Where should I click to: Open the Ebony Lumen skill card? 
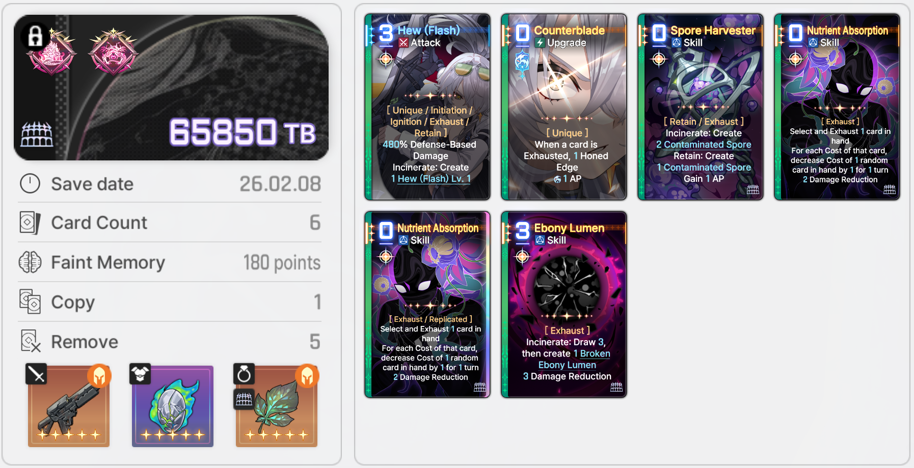click(564, 305)
